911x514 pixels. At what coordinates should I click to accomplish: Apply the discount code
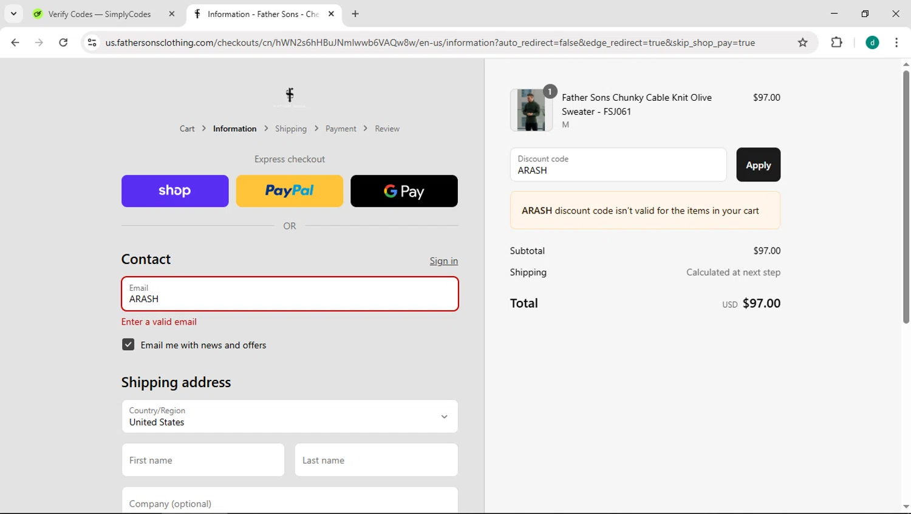coord(759,164)
